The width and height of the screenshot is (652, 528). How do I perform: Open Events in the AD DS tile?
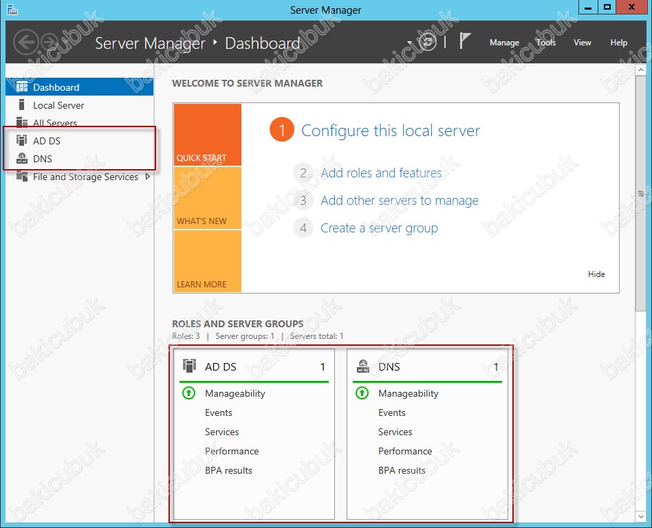[x=218, y=412]
